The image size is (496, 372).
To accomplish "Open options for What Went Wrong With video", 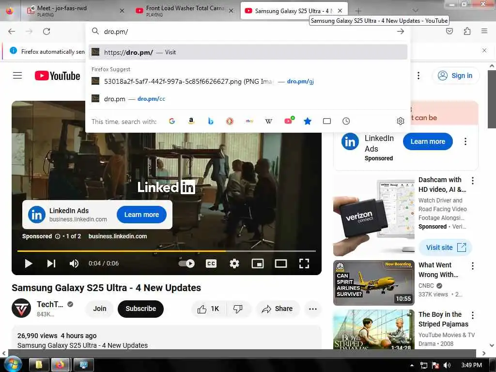I will click(x=473, y=266).
